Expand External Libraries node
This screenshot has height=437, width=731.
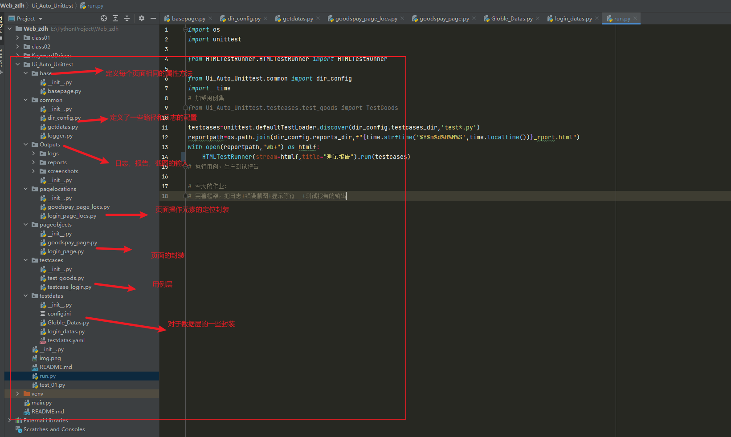click(9, 421)
